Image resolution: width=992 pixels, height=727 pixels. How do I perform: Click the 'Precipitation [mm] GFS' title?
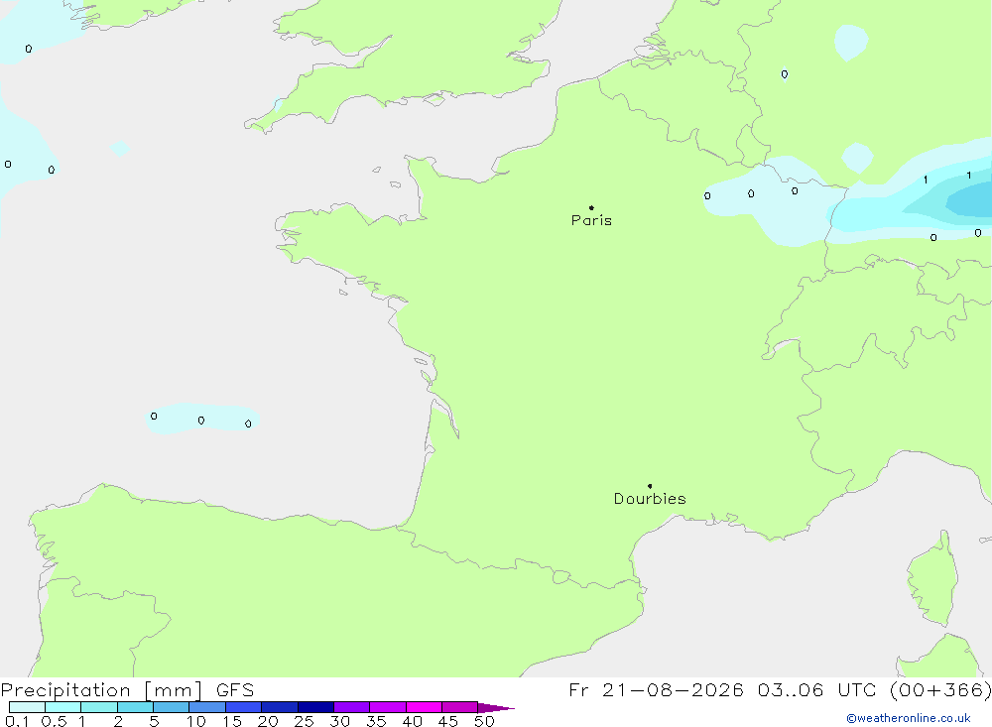pos(127,689)
